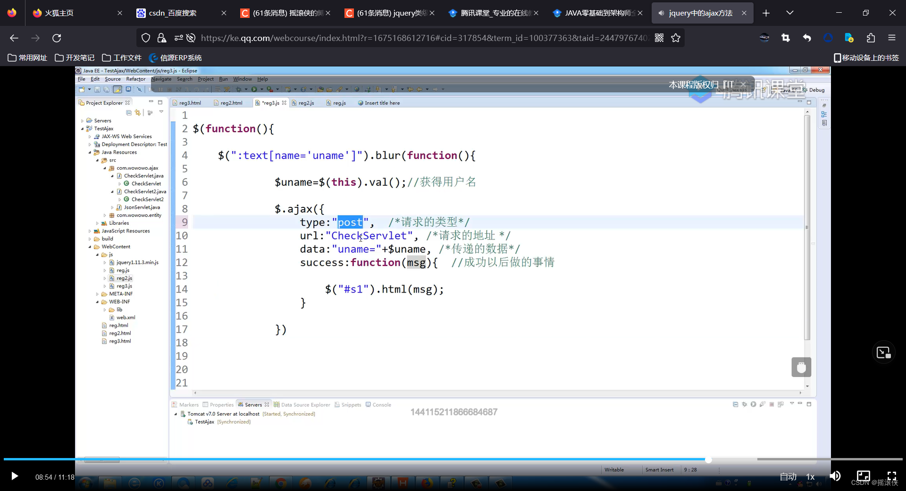Viewport: 906px width, 491px height.
Task: Click the video progress bar handle
Action: 708,459
